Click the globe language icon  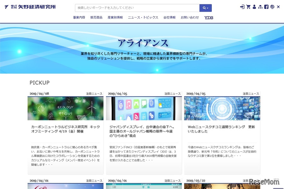pos(272,7)
